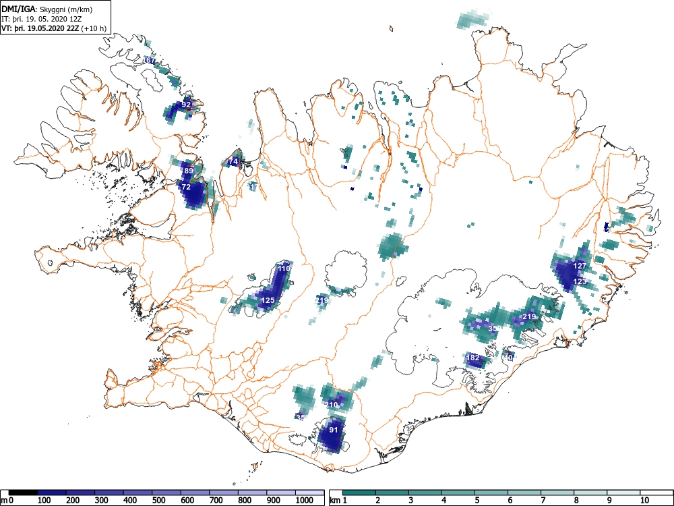674x506 pixels.
Task: Click the '110' visibility value on the map
Action: 284,269
